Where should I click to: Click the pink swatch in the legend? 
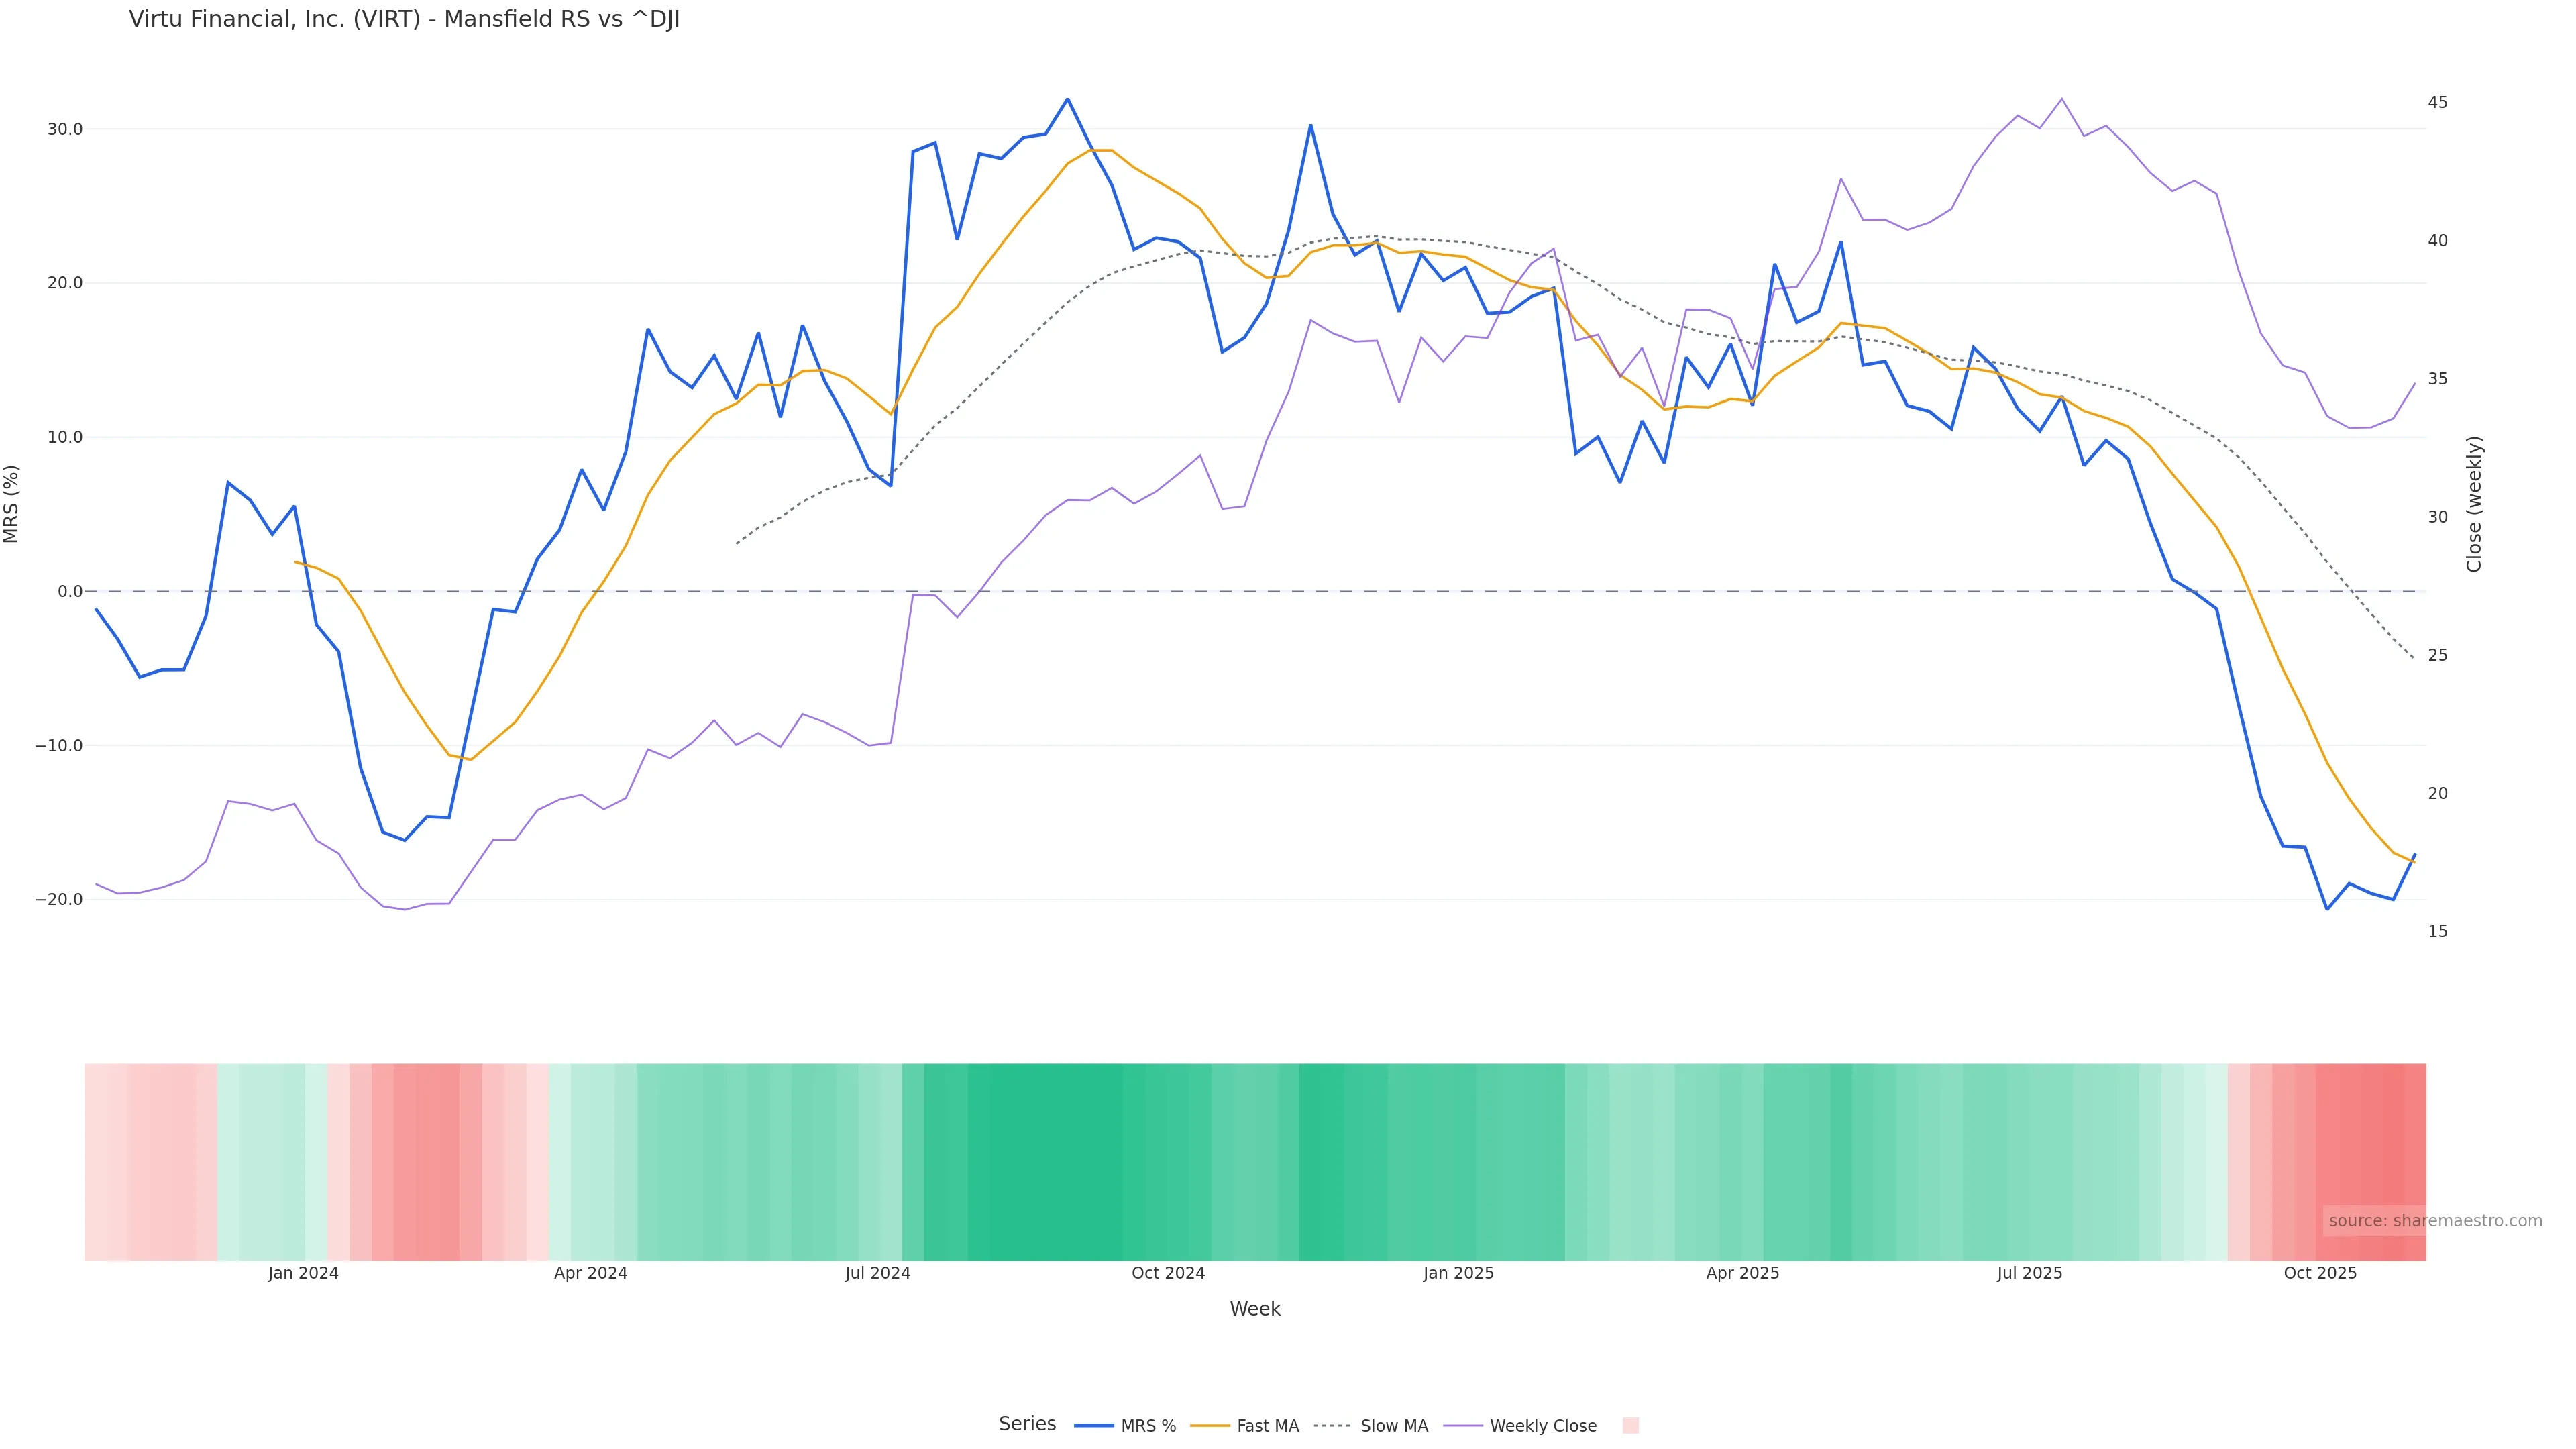point(1630,1426)
